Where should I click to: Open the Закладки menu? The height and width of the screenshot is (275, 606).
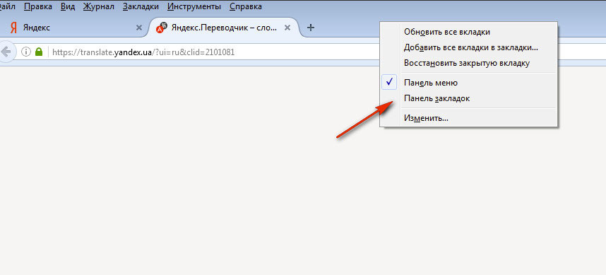point(141,6)
